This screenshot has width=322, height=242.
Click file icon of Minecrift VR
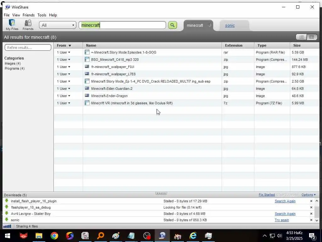click(x=87, y=103)
